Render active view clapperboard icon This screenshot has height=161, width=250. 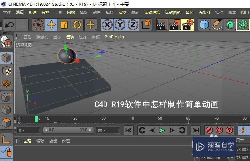[162, 25]
